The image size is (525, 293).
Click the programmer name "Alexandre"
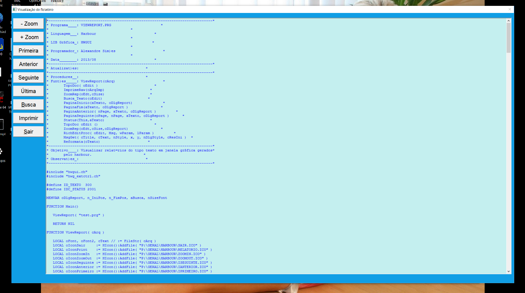point(91,51)
